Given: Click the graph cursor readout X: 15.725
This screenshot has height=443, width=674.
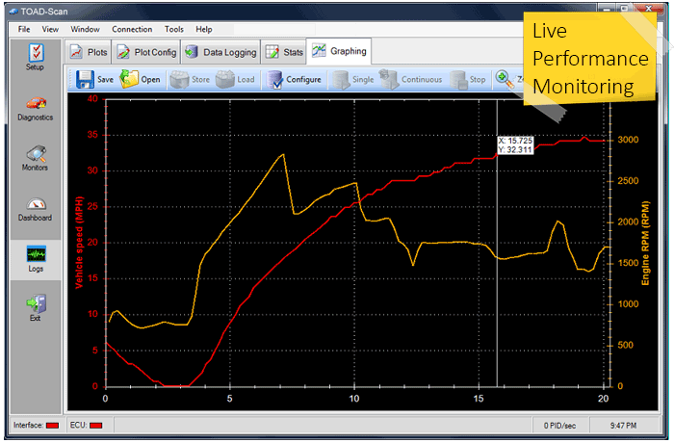Looking at the screenshot, I should coord(515,141).
